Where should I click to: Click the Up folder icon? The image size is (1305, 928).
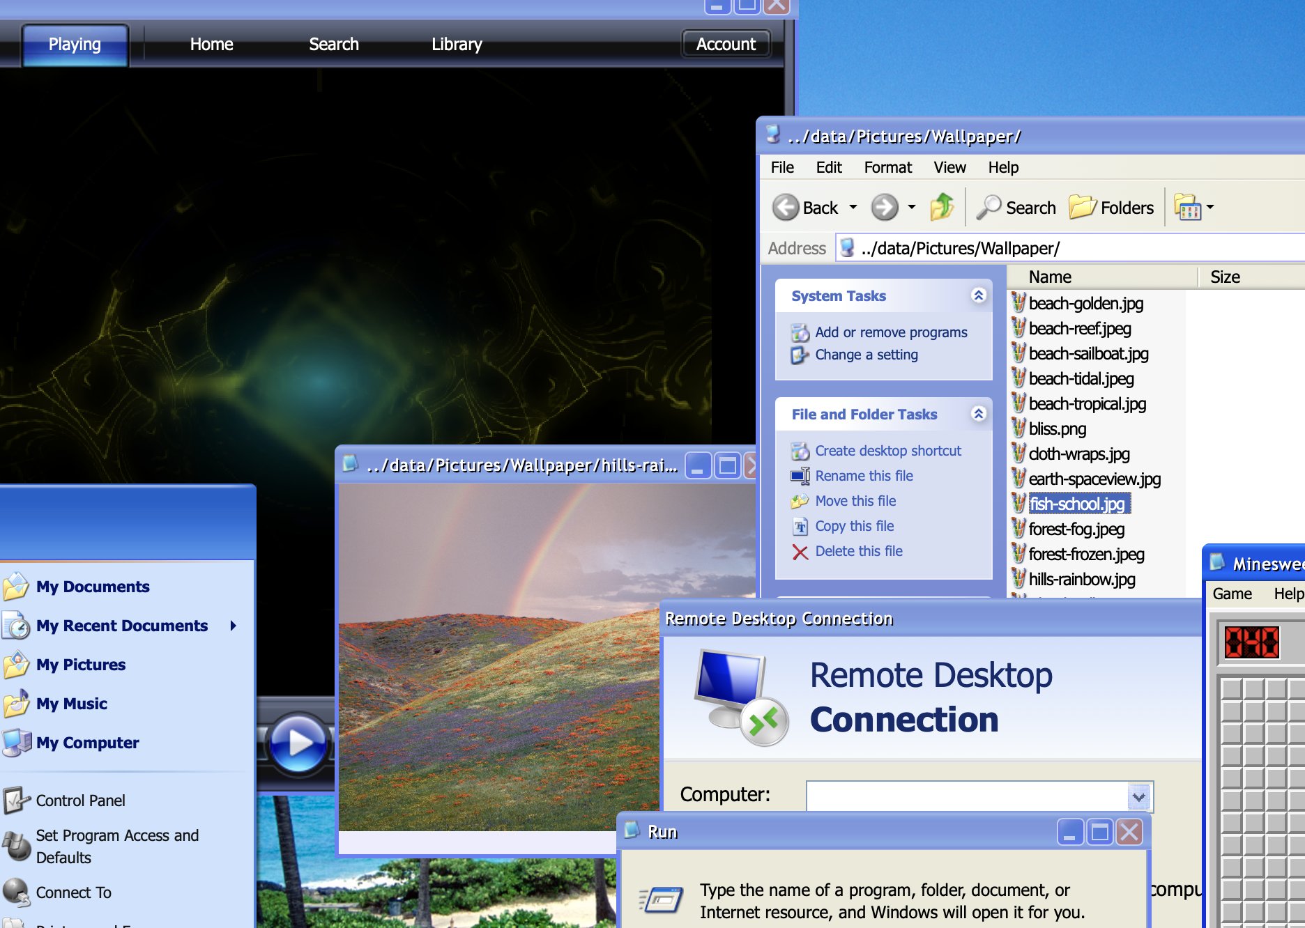coord(942,208)
